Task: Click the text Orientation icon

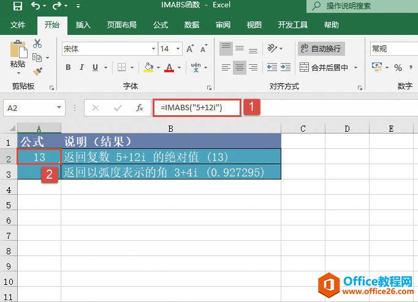Action: tap(272, 48)
